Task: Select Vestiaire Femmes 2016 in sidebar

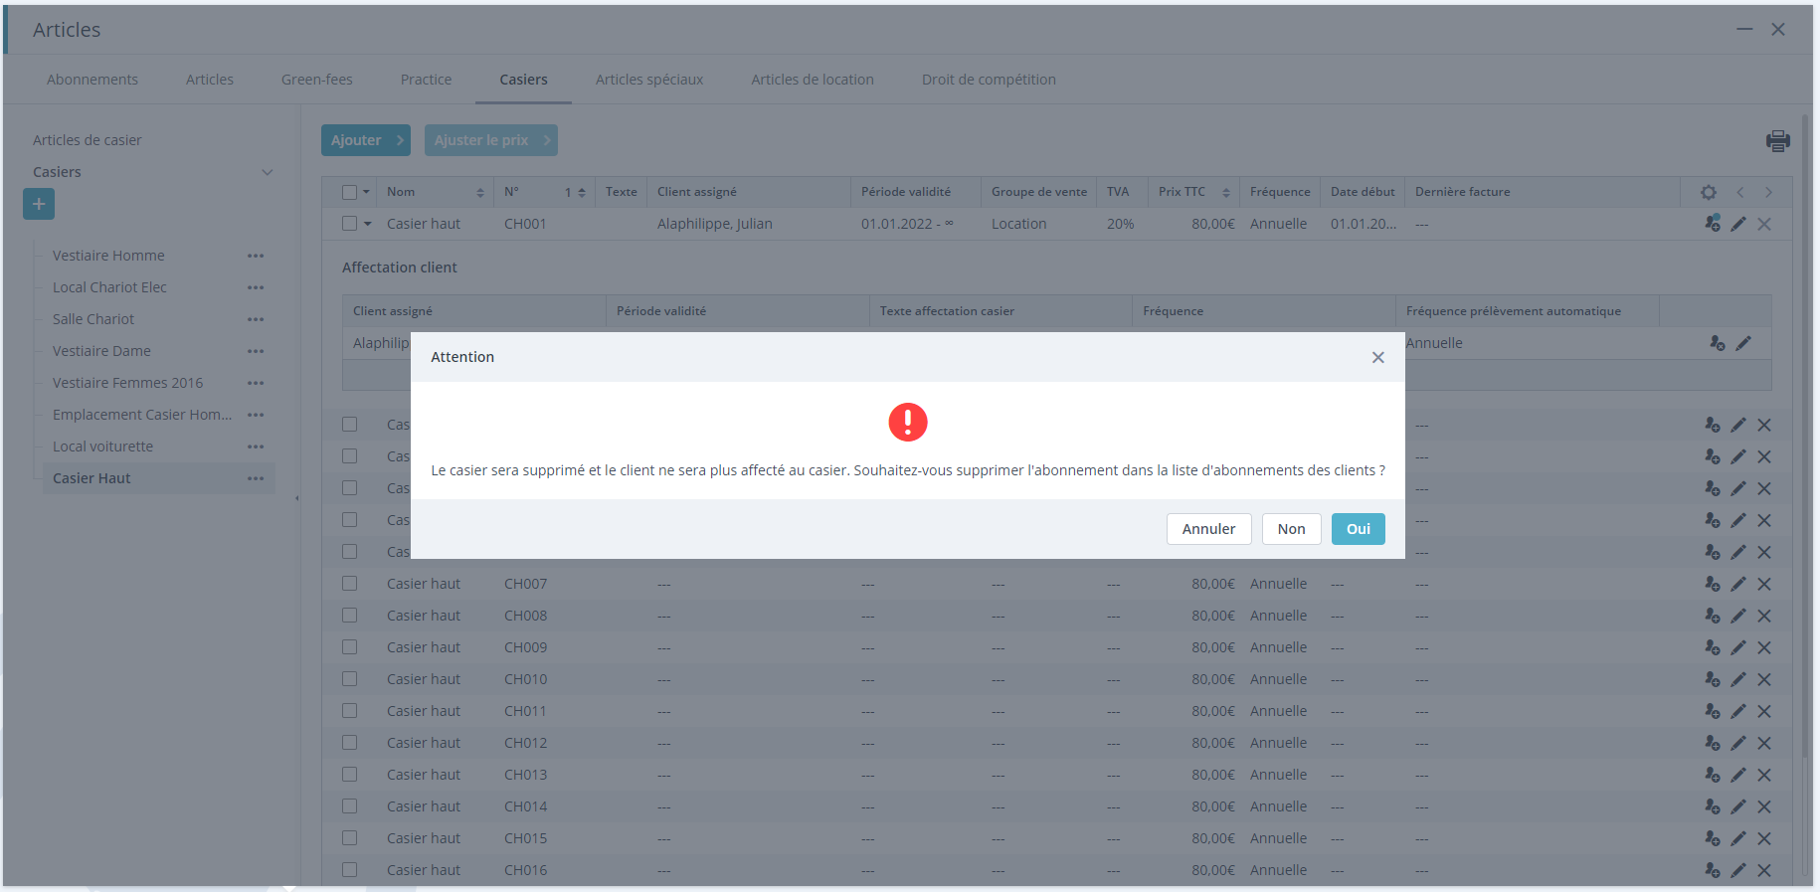Action: tap(127, 383)
